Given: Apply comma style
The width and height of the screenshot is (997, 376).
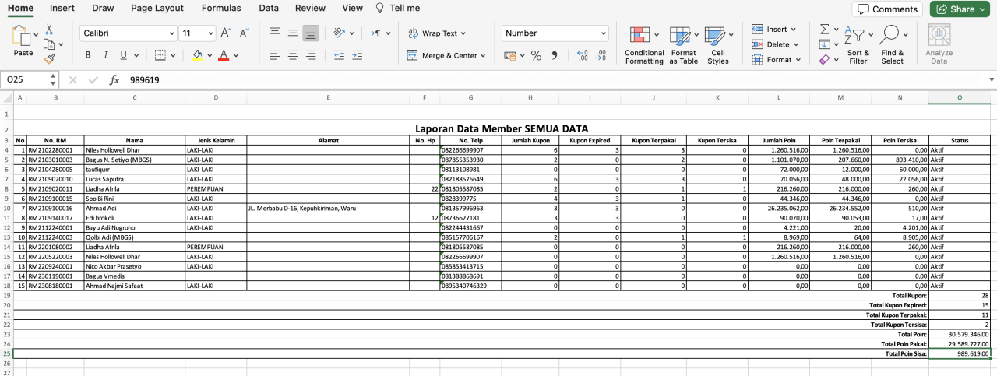Looking at the screenshot, I should 555,55.
